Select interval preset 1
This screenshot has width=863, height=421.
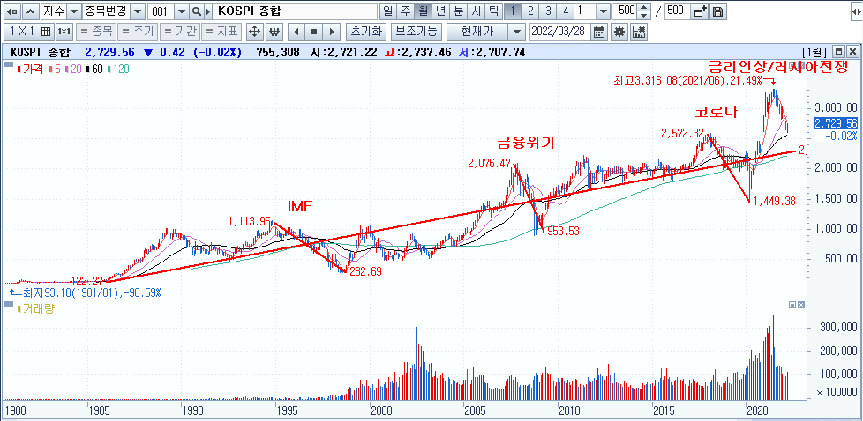click(x=513, y=11)
